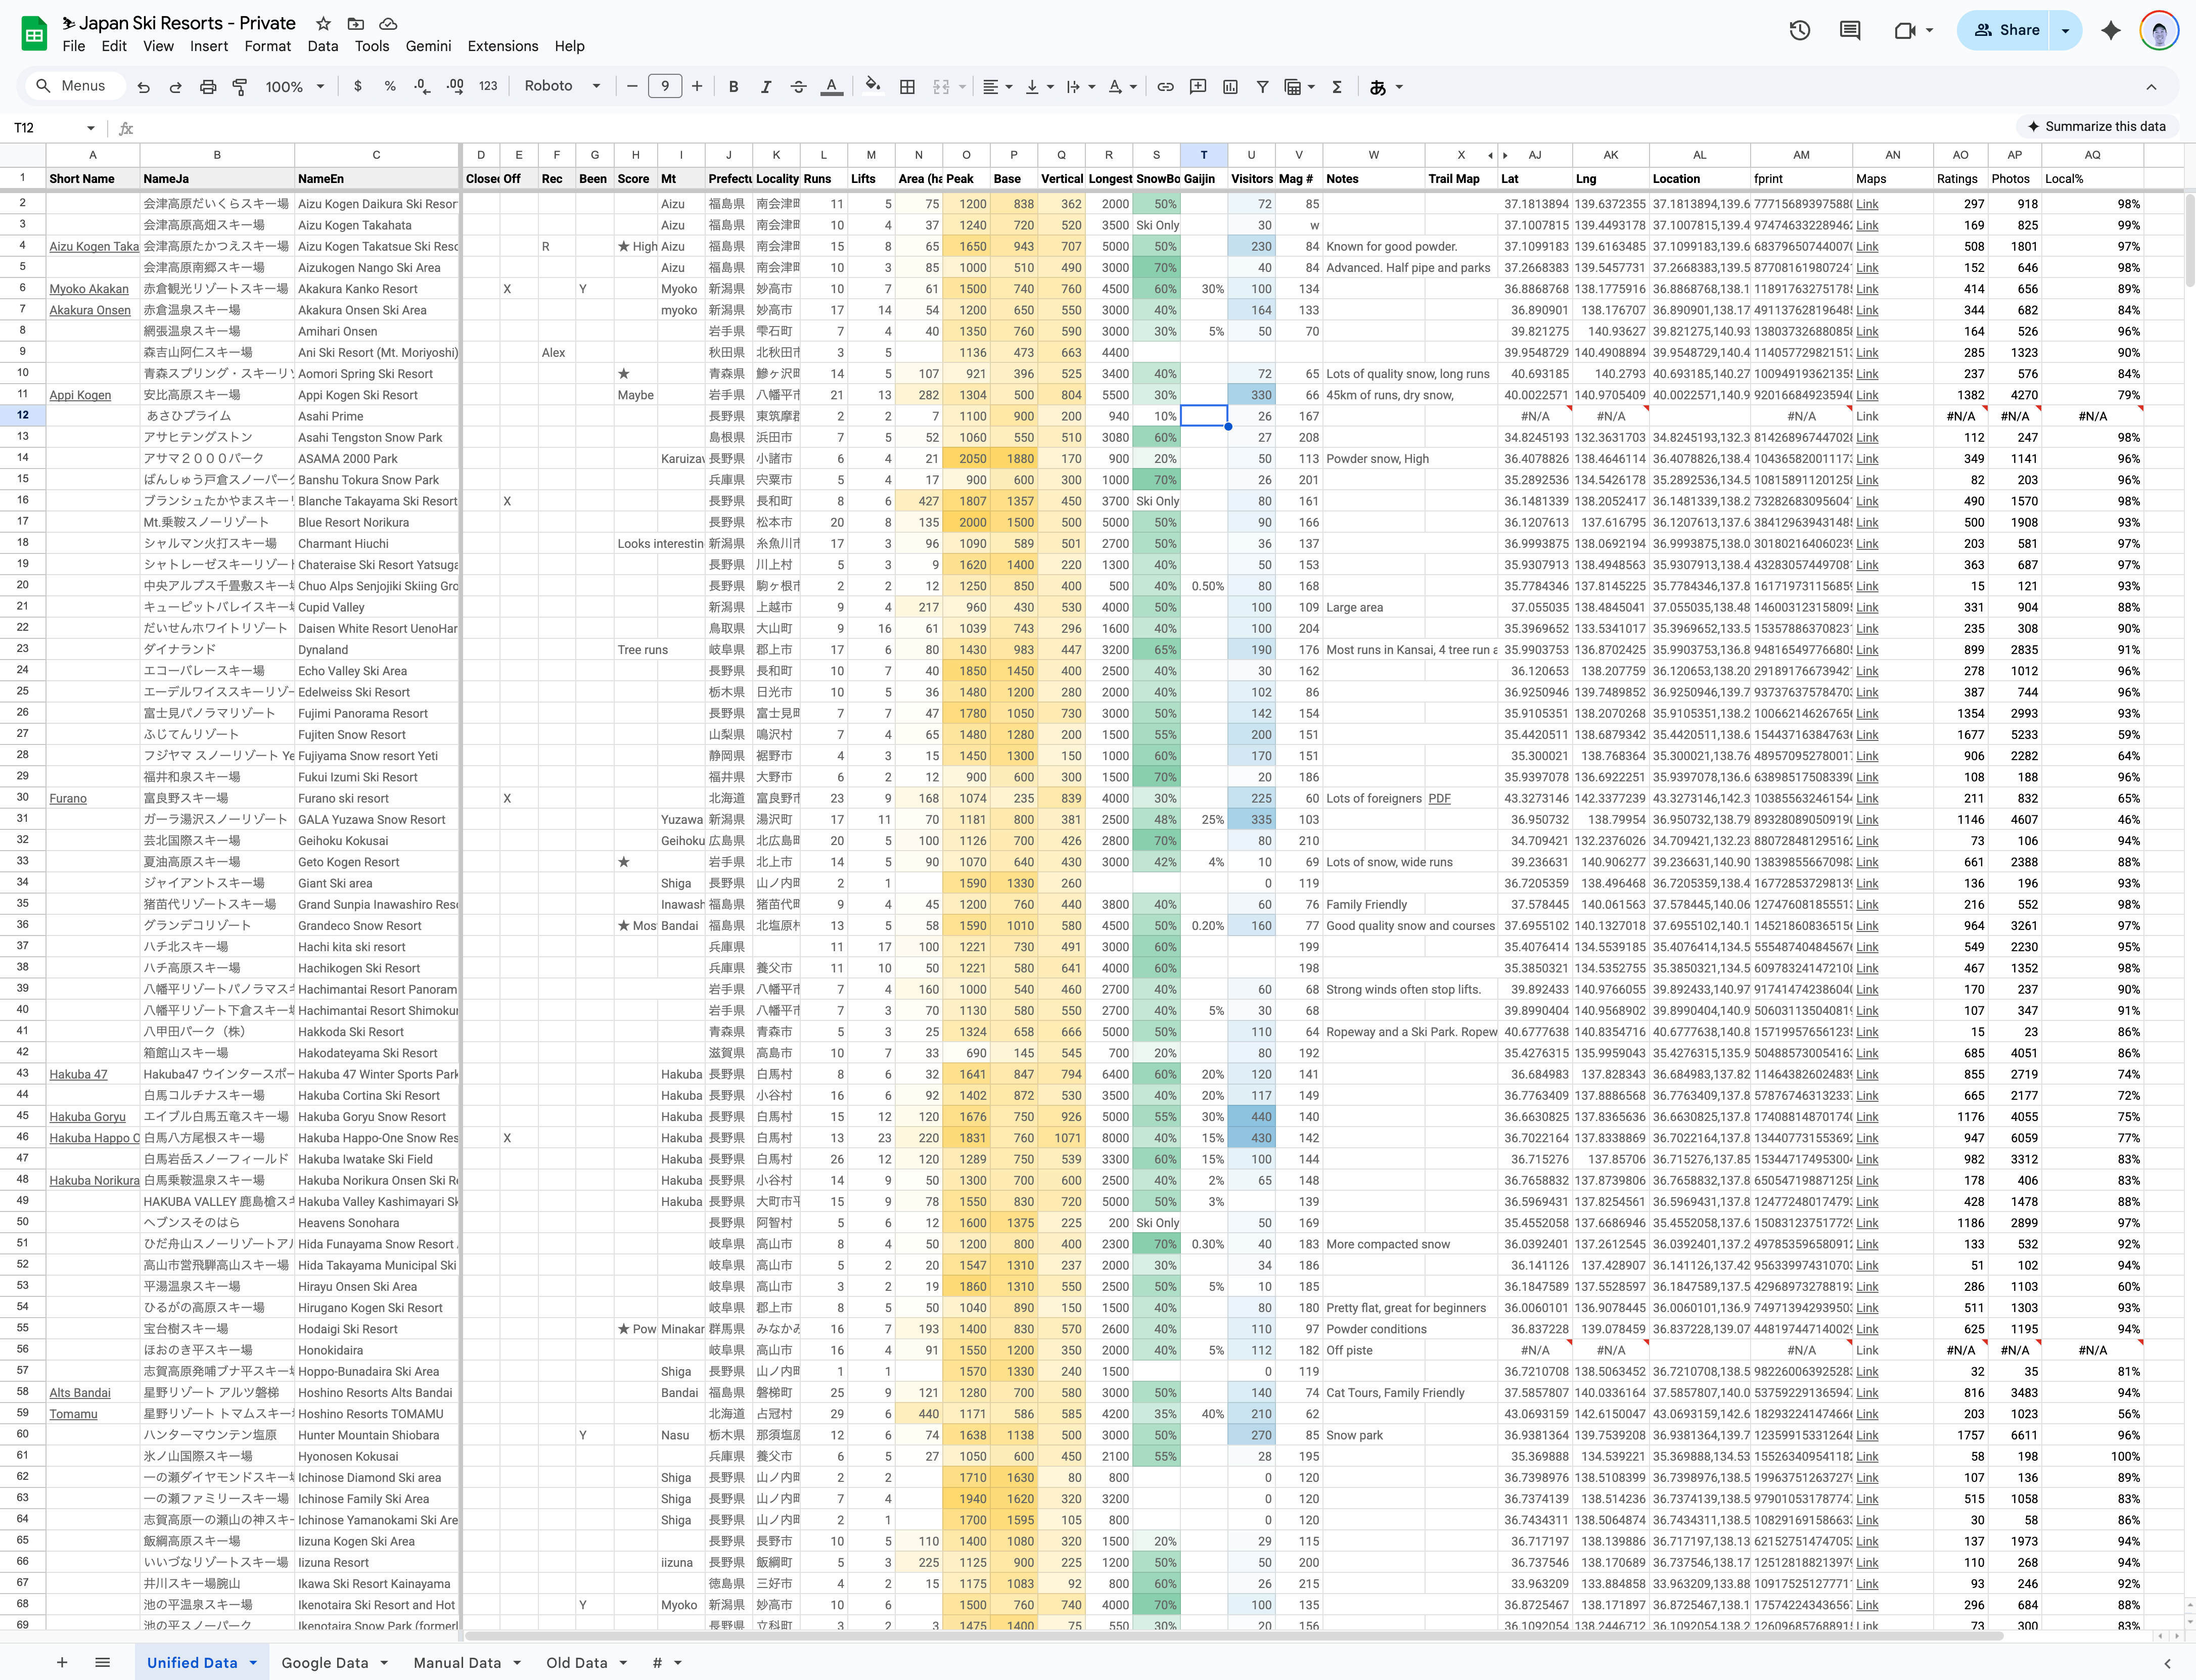Click the Functions sigma icon
The image size is (2196, 1680).
pyautogui.click(x=1336, y=87)
